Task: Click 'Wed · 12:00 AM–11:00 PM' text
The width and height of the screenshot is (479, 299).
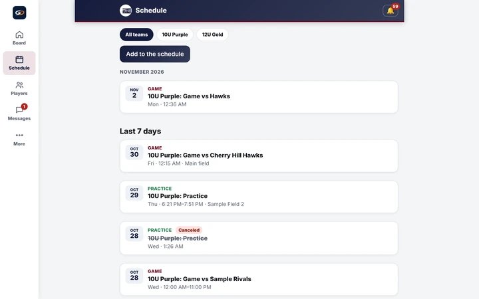Action: [180, 287]
